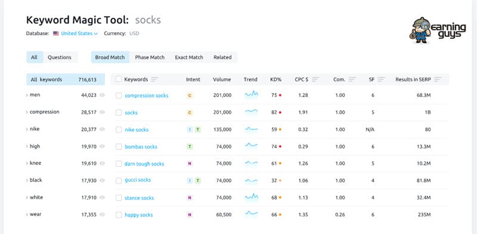Expand the wear keyword group
This screenshot has width=477, height=234.
(27, 214)
